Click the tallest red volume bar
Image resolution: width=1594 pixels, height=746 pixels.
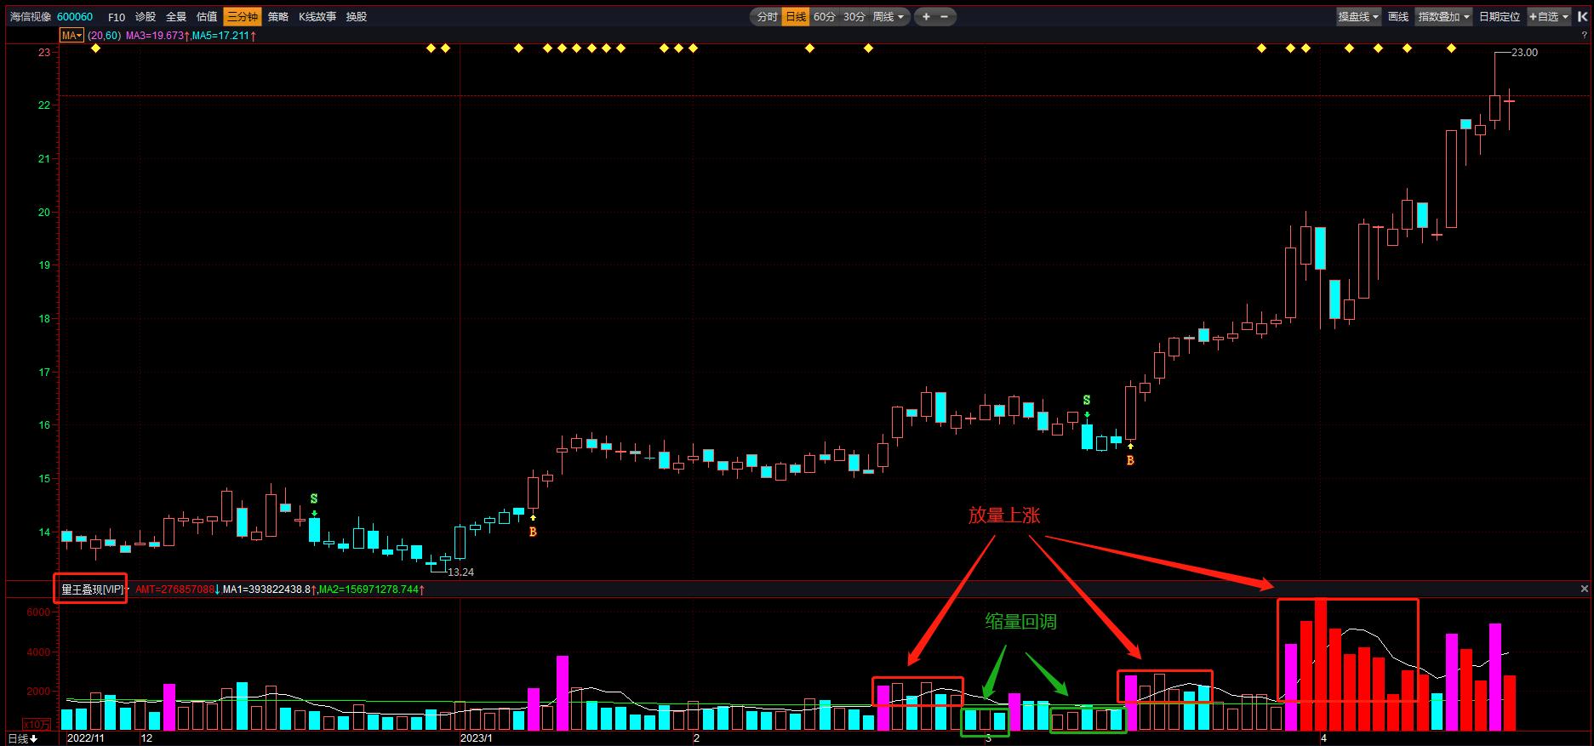point(1321,665)
